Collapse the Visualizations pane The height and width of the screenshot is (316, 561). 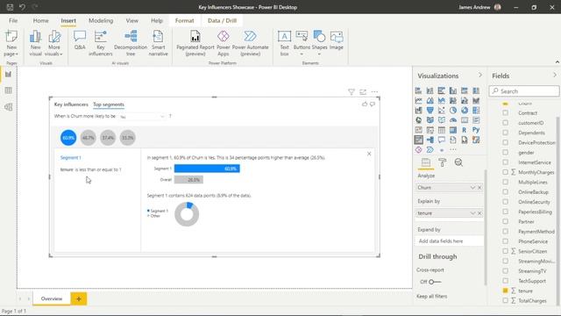pos(480,75)
